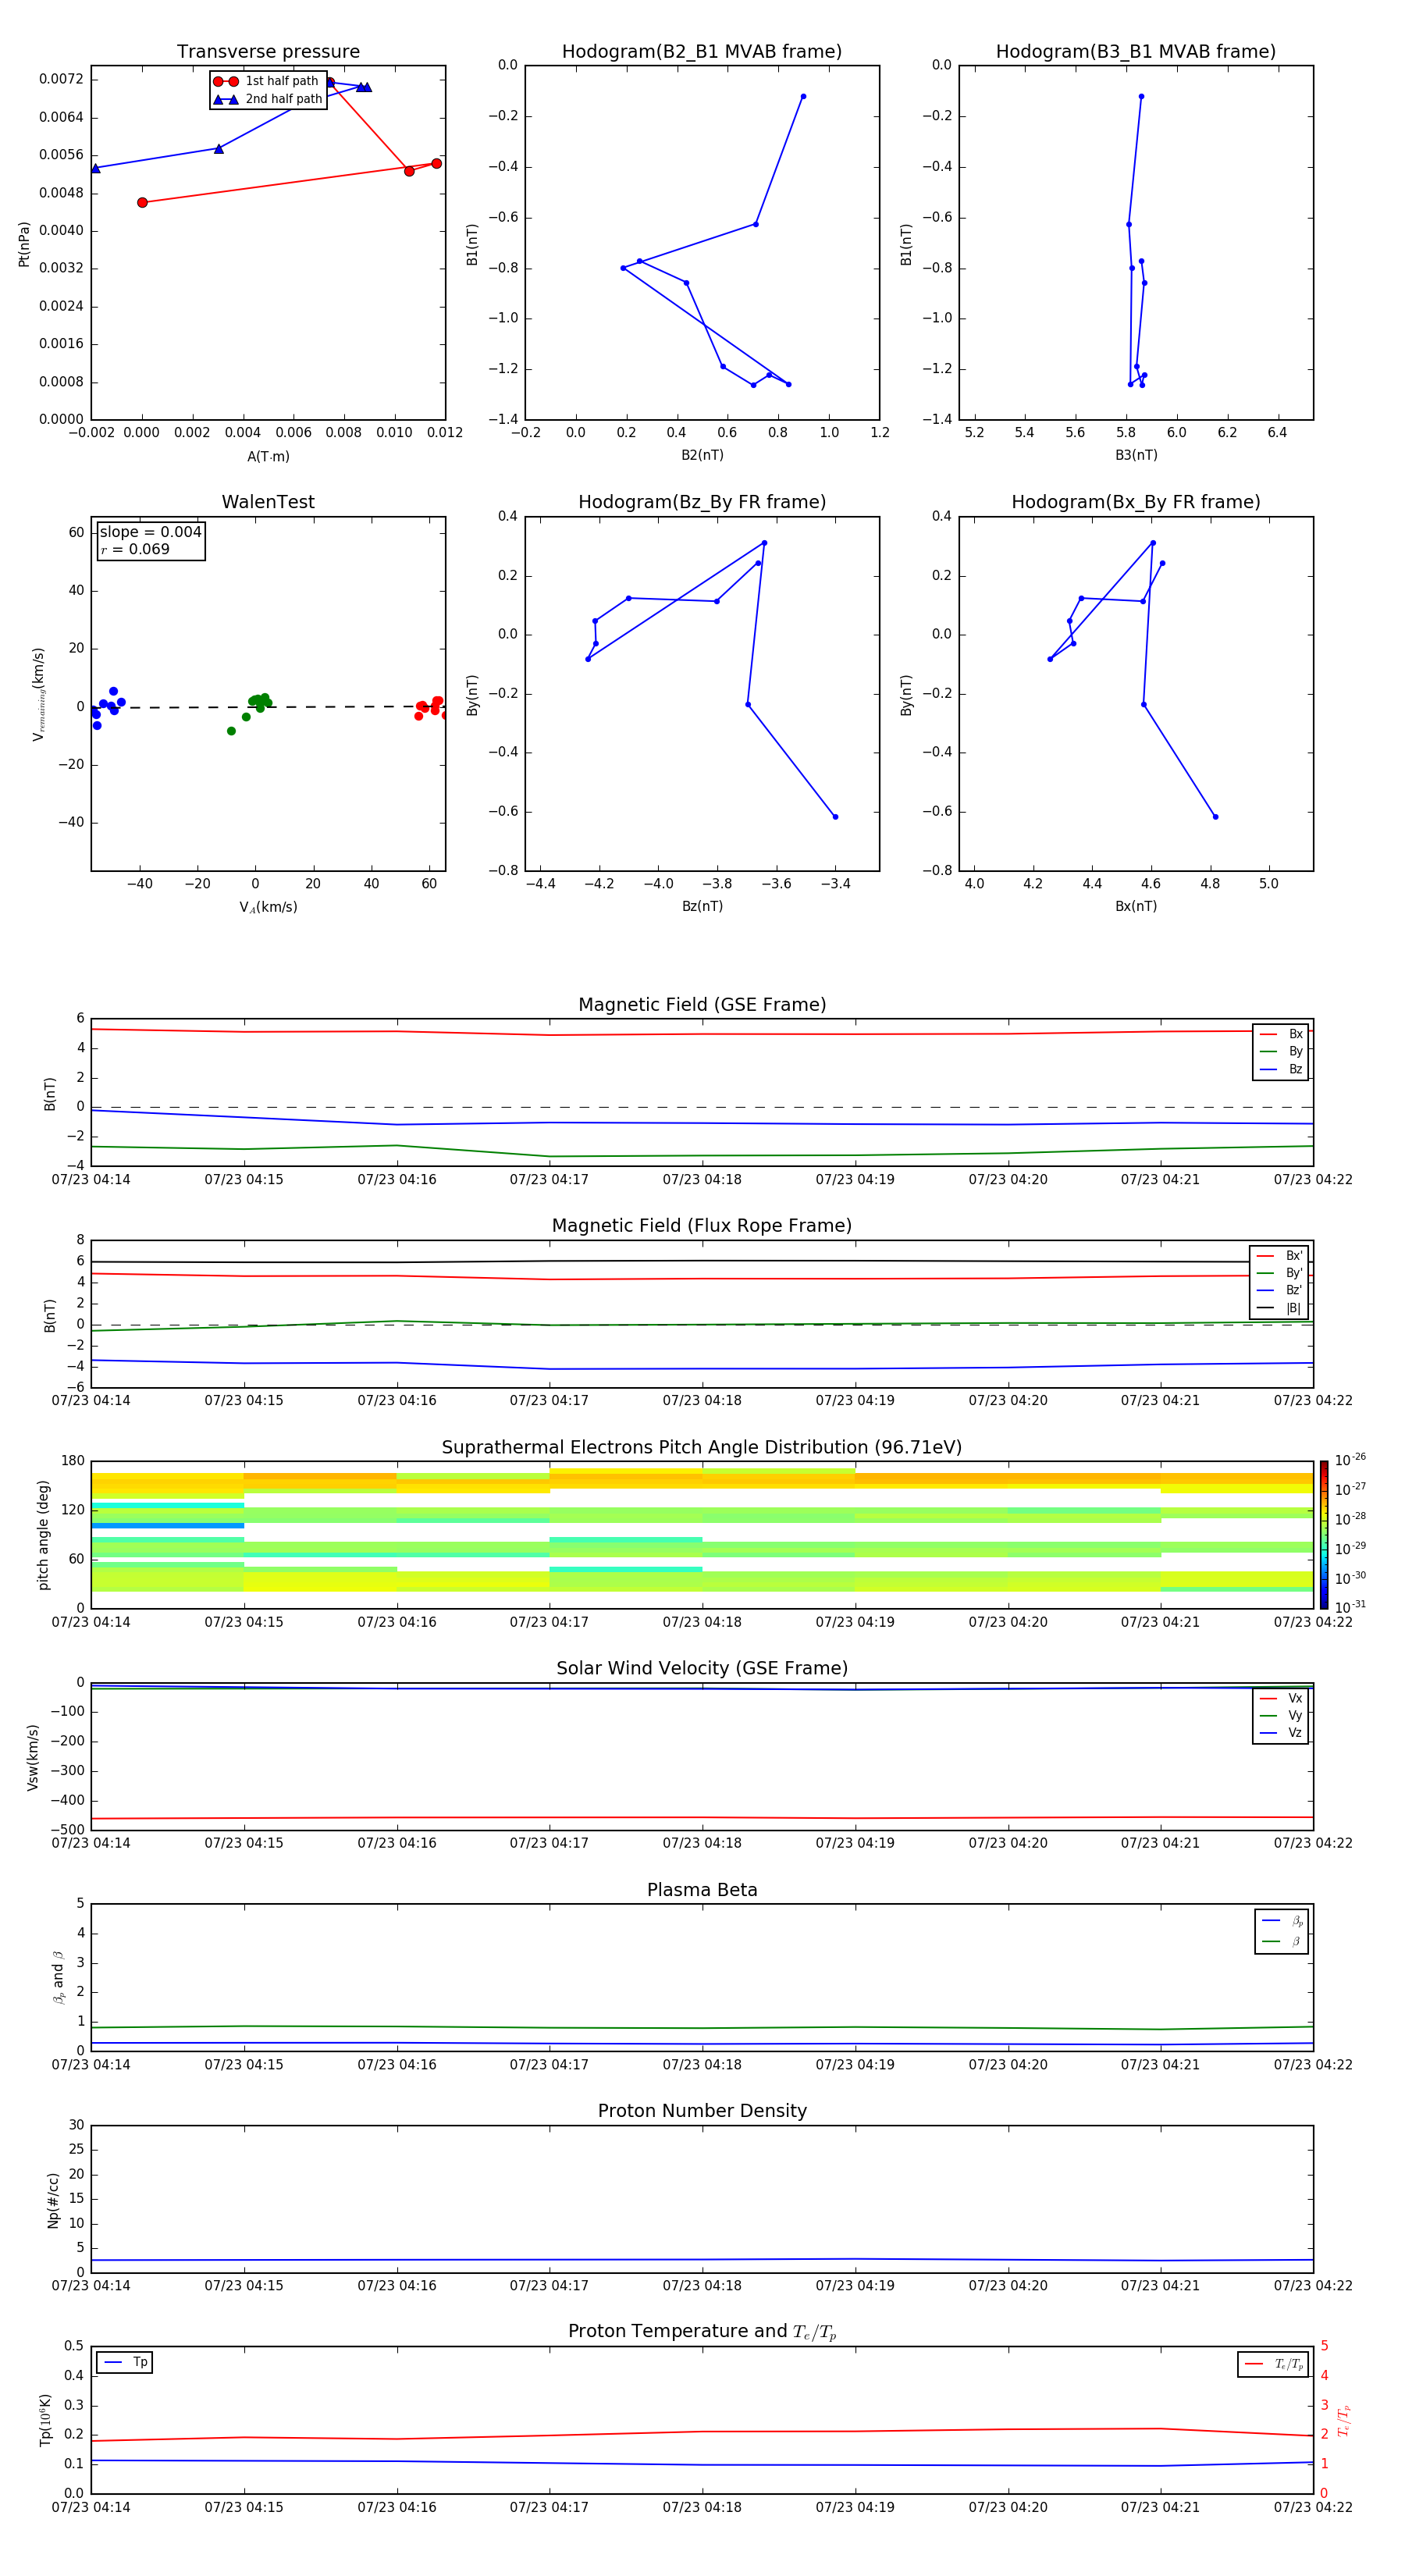Click the |B| legend entry
The width and height of the screenshot is (1405, 2576).
pos(1279,1309)
